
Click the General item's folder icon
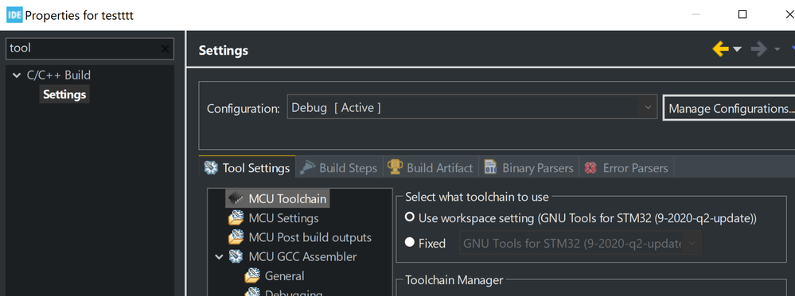pos(252,275)
